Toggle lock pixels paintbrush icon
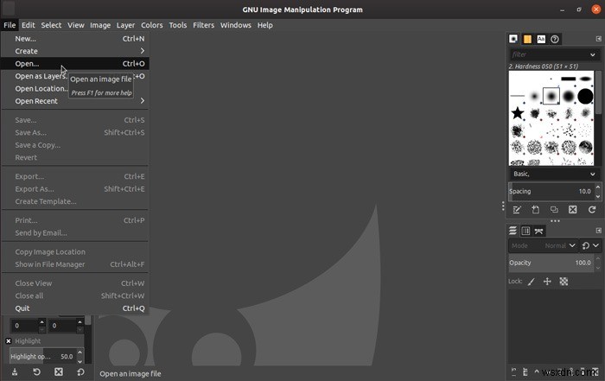Viewport: 605px width, 381px height. click(532, 282)
